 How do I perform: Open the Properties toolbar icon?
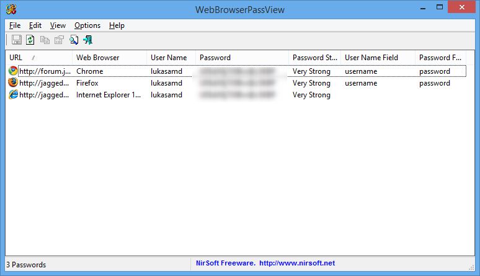(x=59, y=40)
